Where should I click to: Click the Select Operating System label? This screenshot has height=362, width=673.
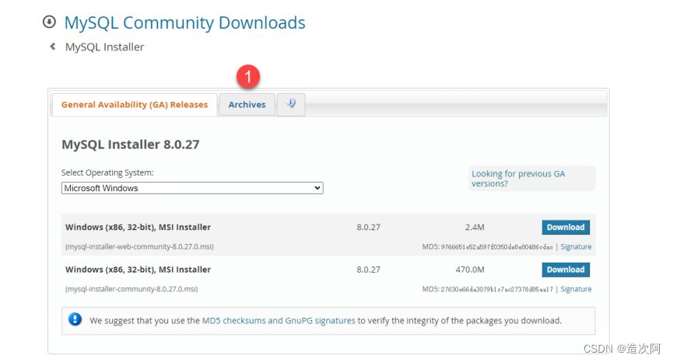click(107, 172)
